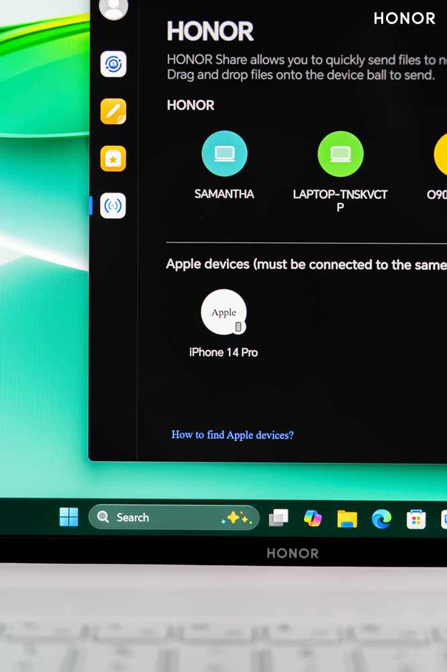Open Microsoft Store from the taskbar
447x672 pixels.
pos(415,519)
